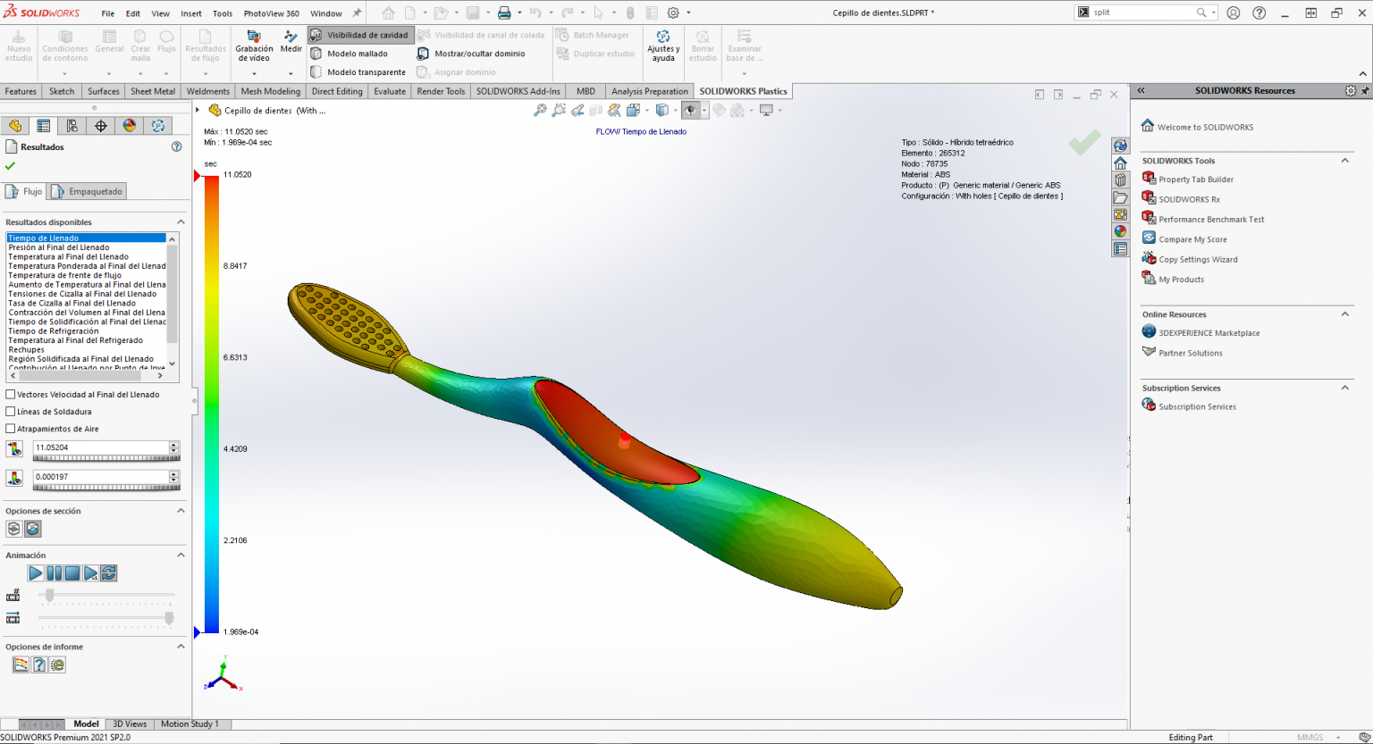Open the PhotoView 360 menu
The image size is (1373, 744).
tap(271, 13)
